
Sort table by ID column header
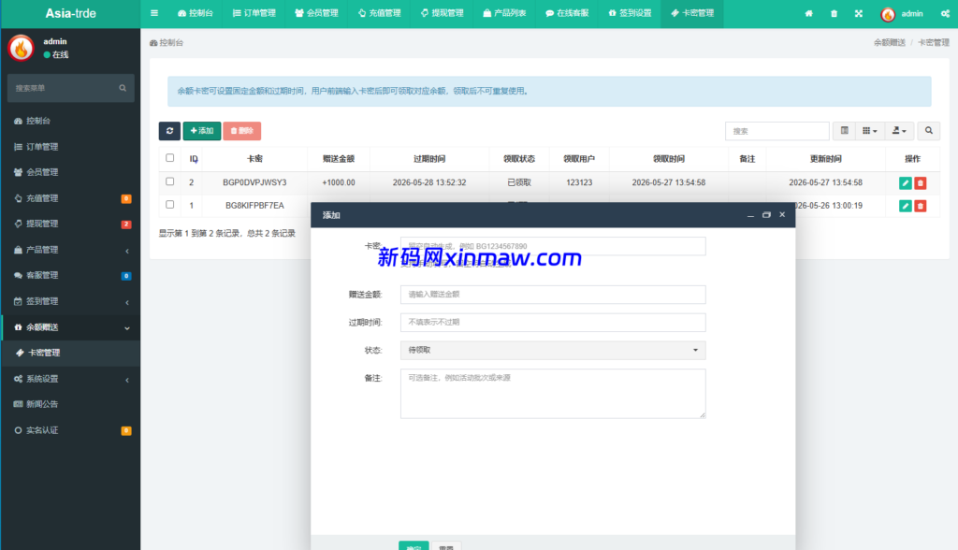[194, 159]
